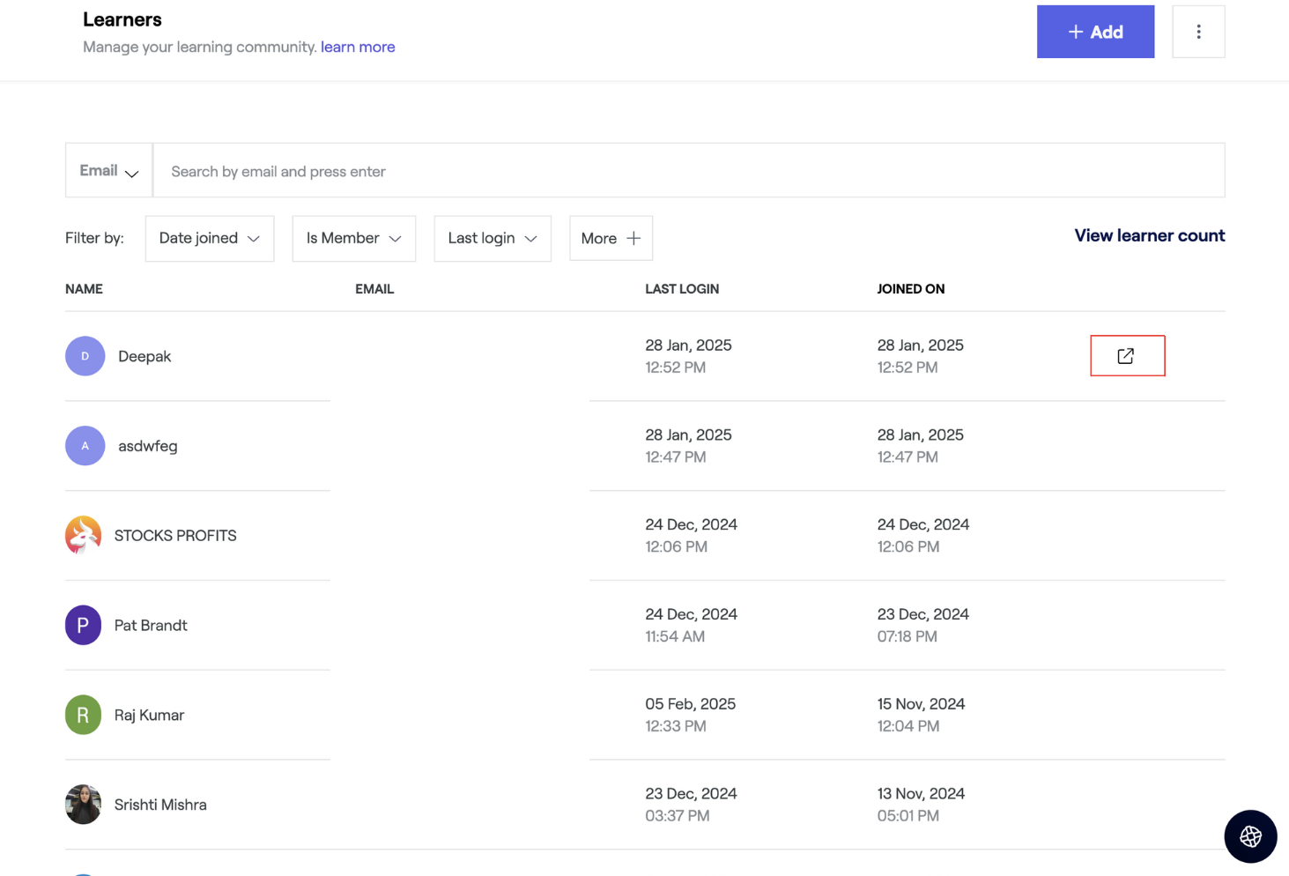Click Srishti Mishra's profile photo
Image resolution: width=1289 pixels, height=876 pixels.
[x=84, y=805]
